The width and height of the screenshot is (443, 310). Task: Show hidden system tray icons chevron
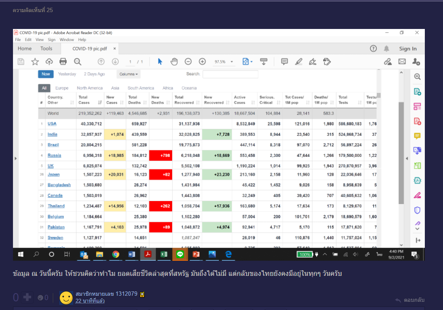coord(325,254)
